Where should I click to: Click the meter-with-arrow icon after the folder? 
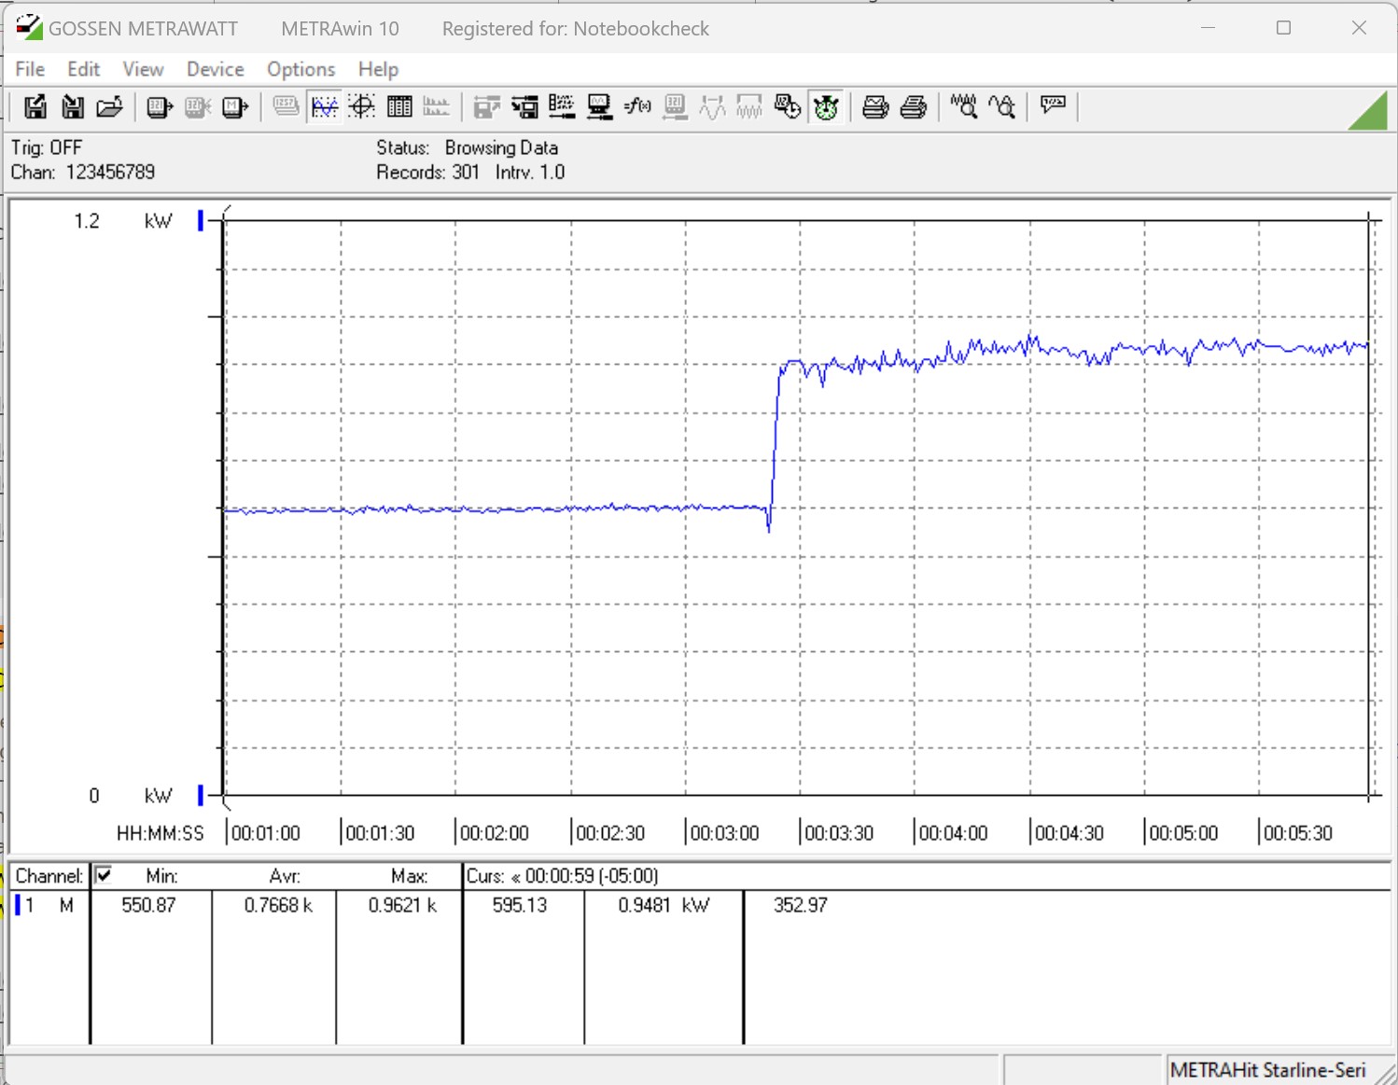[160, 107]
